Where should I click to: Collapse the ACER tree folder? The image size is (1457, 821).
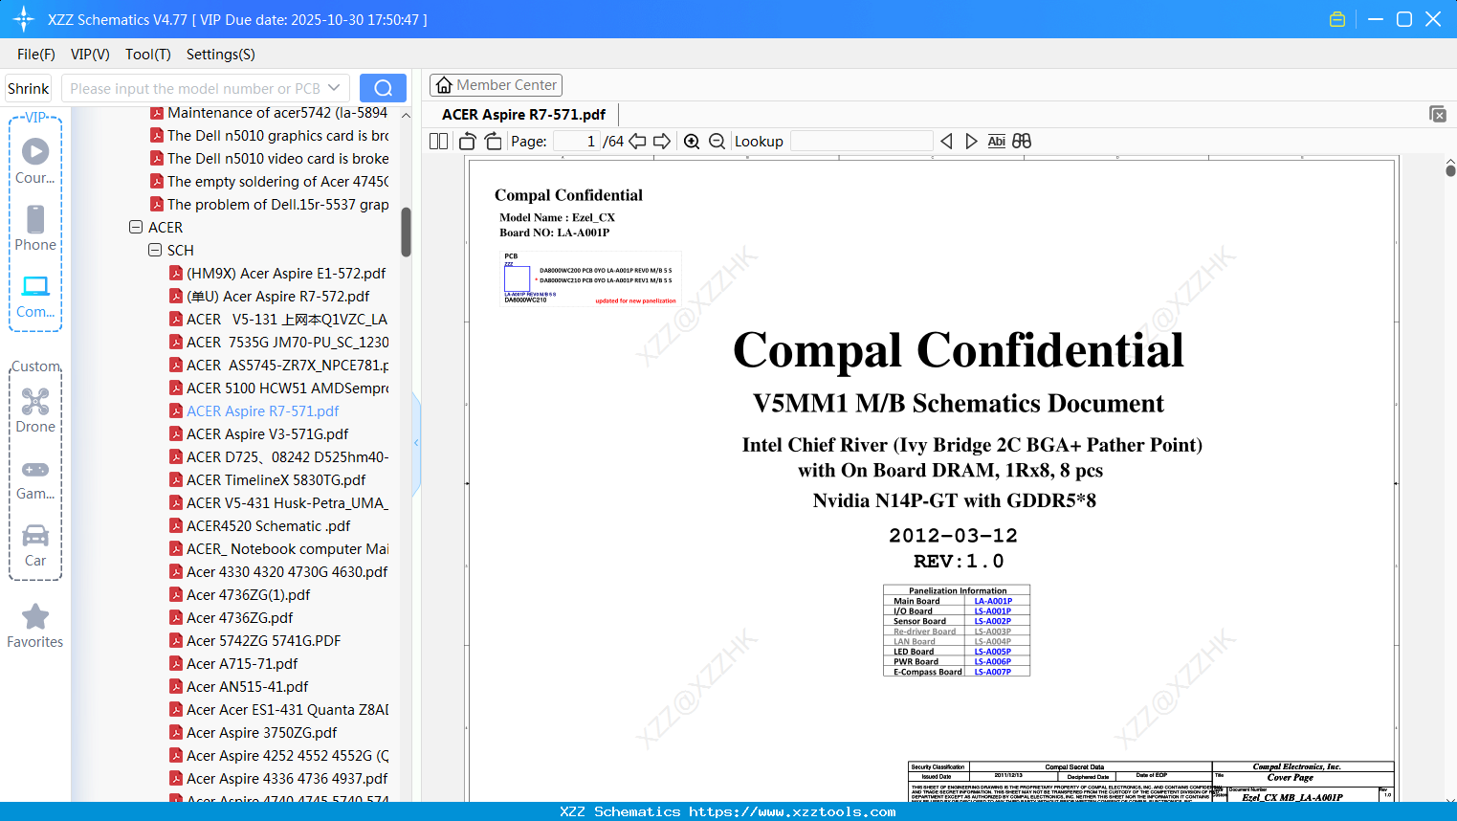tap(136, 228)
